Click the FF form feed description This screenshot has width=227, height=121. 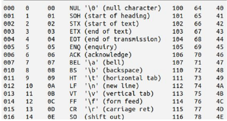click(x=106, y=102)
